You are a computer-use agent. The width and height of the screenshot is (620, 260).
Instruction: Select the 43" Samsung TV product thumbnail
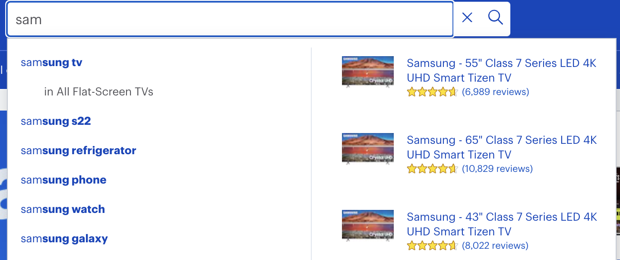[367, 225]
